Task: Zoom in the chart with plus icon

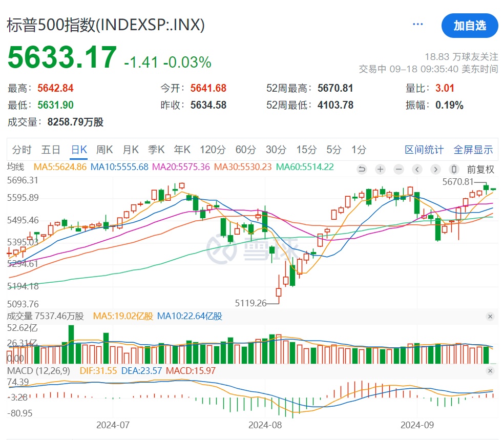Action: pos(380,169)
